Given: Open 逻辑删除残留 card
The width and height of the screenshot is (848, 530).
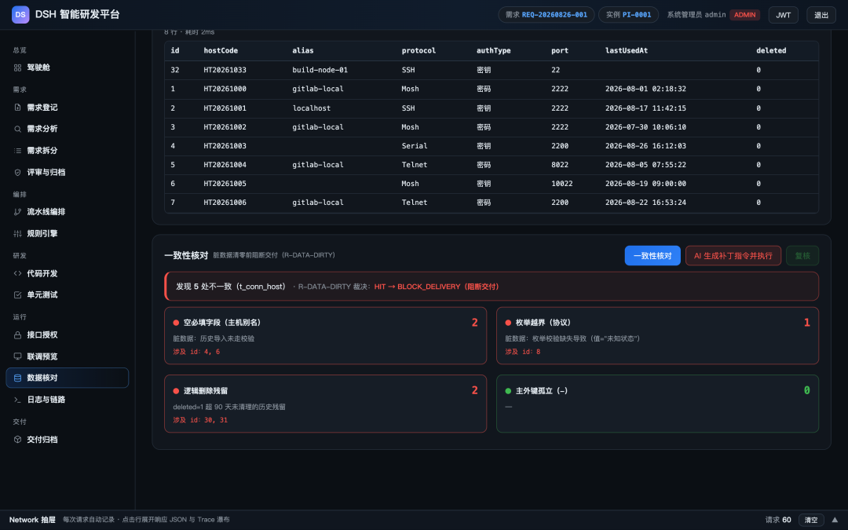Looking at the screenshot, I should click(x=326, y=404).
